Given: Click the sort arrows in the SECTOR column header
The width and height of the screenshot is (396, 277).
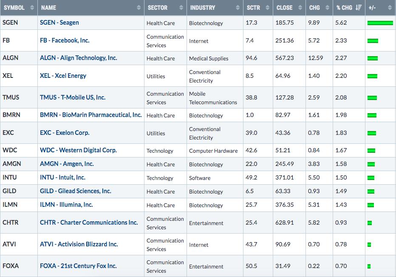Looking at the screenshot, I should pos(181,8).
